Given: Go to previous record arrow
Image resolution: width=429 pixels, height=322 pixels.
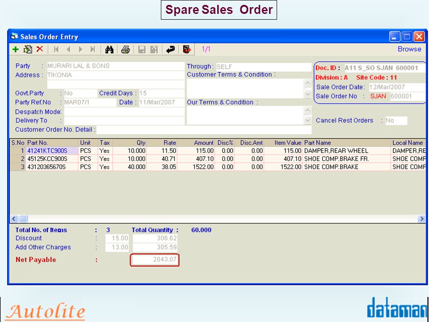Looking at the screenshot, I should tap(68, 49).
